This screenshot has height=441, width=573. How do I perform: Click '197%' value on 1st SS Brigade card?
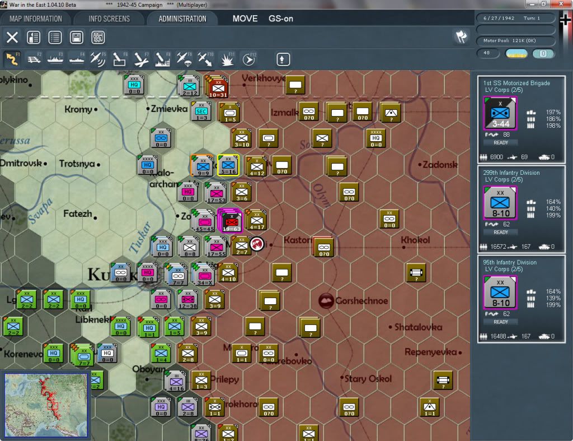[x=553, y=112]
